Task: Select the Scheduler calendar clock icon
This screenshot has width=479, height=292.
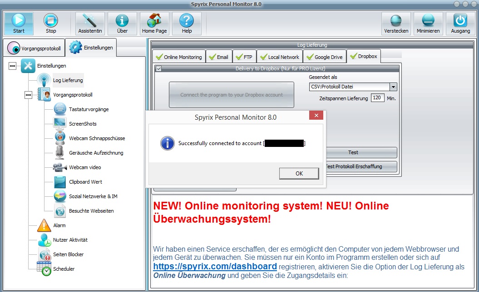Action: 44,269
